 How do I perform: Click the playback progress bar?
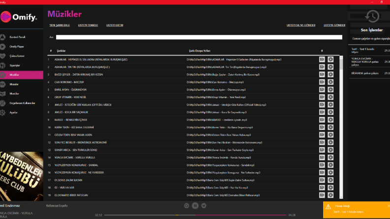tap(195, 215)
